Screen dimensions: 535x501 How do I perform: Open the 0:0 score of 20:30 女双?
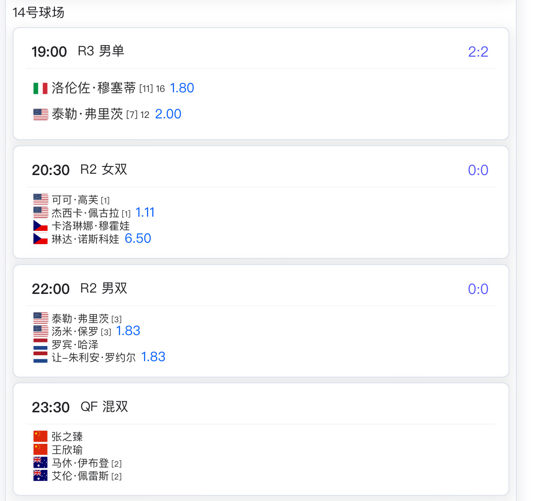478,170
